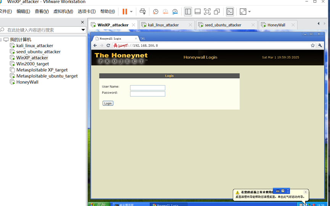Open the library search filter dropdown

(83, 30)
